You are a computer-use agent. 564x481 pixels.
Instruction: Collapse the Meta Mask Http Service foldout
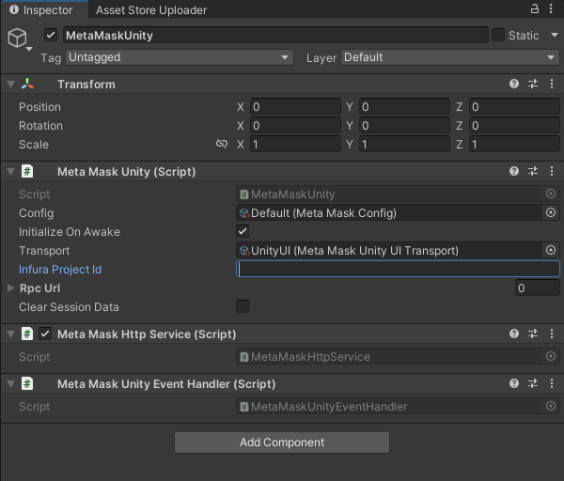[x=10, y=334]
